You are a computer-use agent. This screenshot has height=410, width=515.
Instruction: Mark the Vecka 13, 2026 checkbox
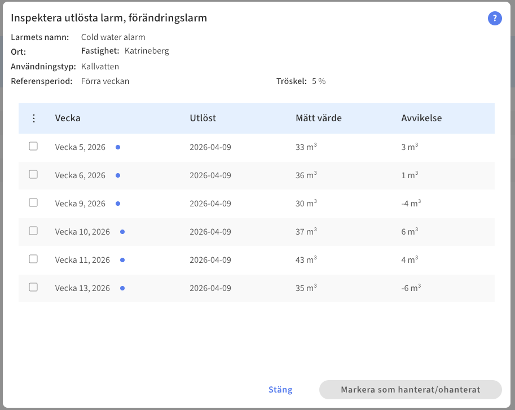pos(33,287)
